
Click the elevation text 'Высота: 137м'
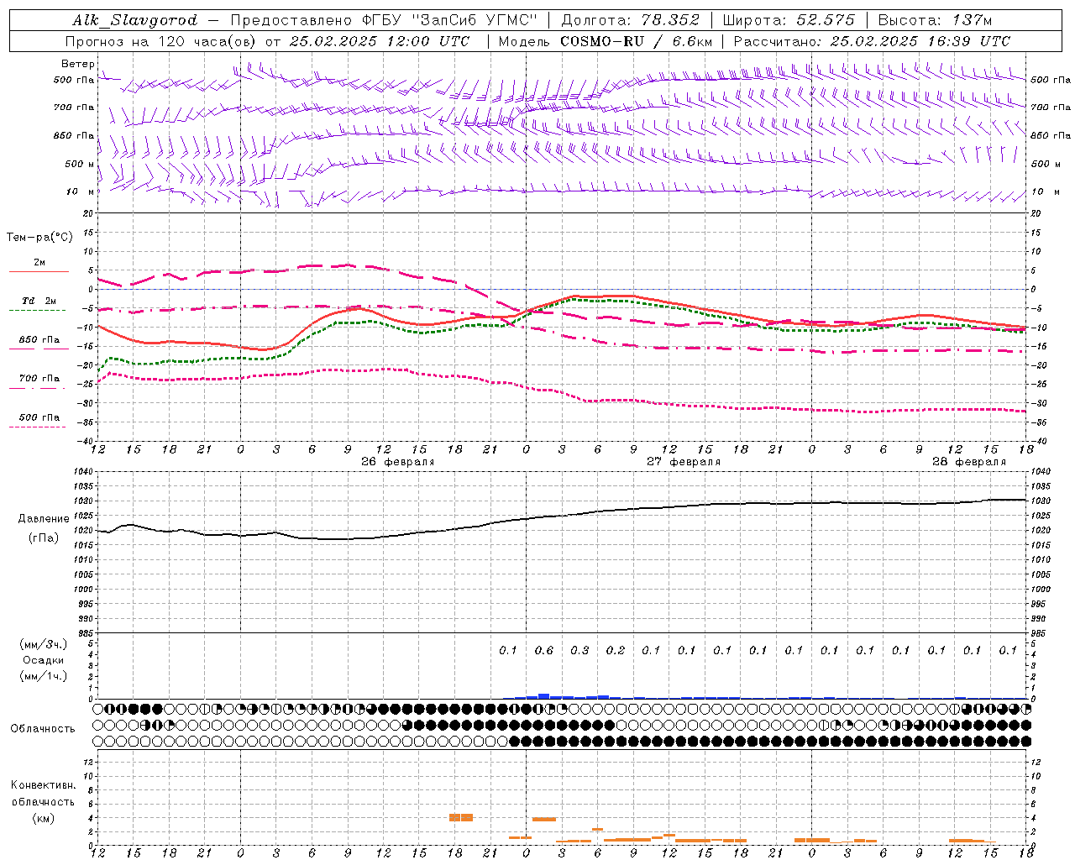click(x=935, y=20)
